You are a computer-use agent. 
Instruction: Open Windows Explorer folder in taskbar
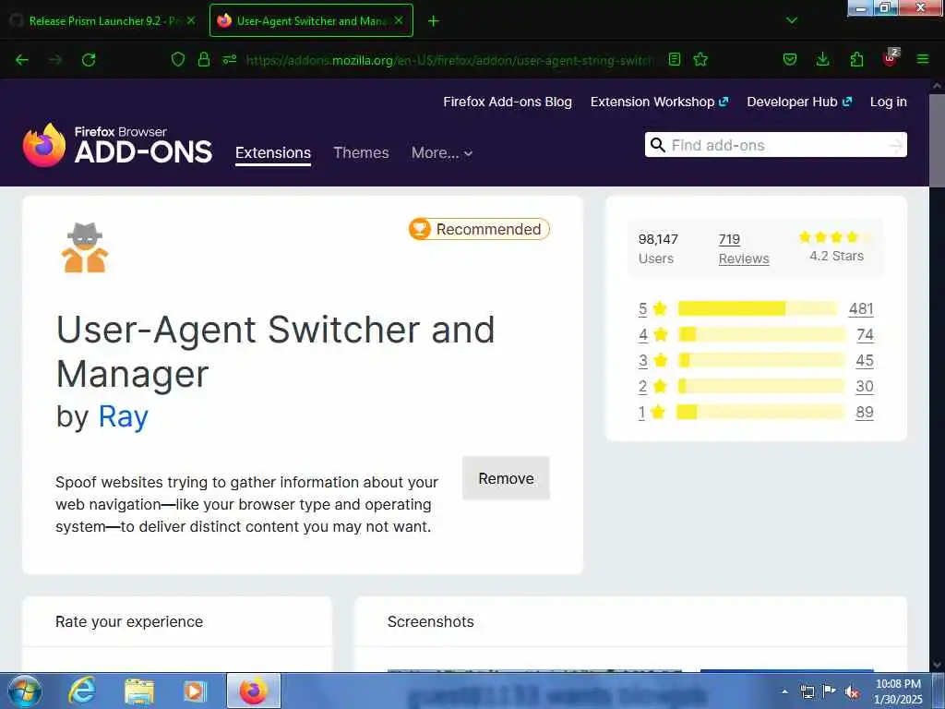pos(139,691)
